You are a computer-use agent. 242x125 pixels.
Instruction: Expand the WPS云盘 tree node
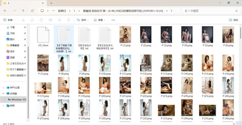coord(3,87)
